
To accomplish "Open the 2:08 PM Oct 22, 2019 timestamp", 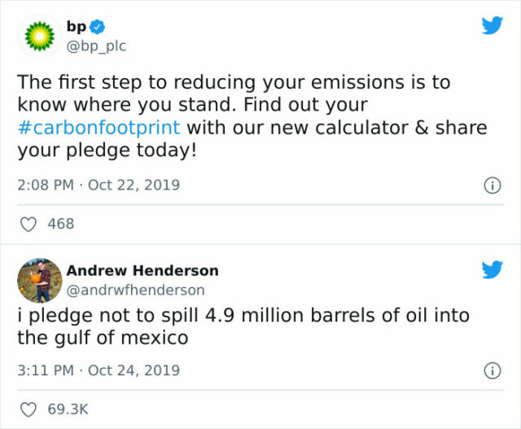I will click(x=99, y=186).
